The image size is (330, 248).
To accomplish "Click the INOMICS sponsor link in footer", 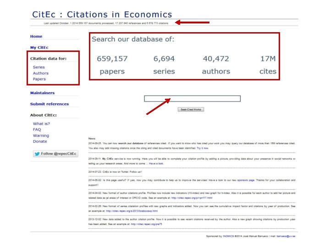I will [x=228, y=236].
